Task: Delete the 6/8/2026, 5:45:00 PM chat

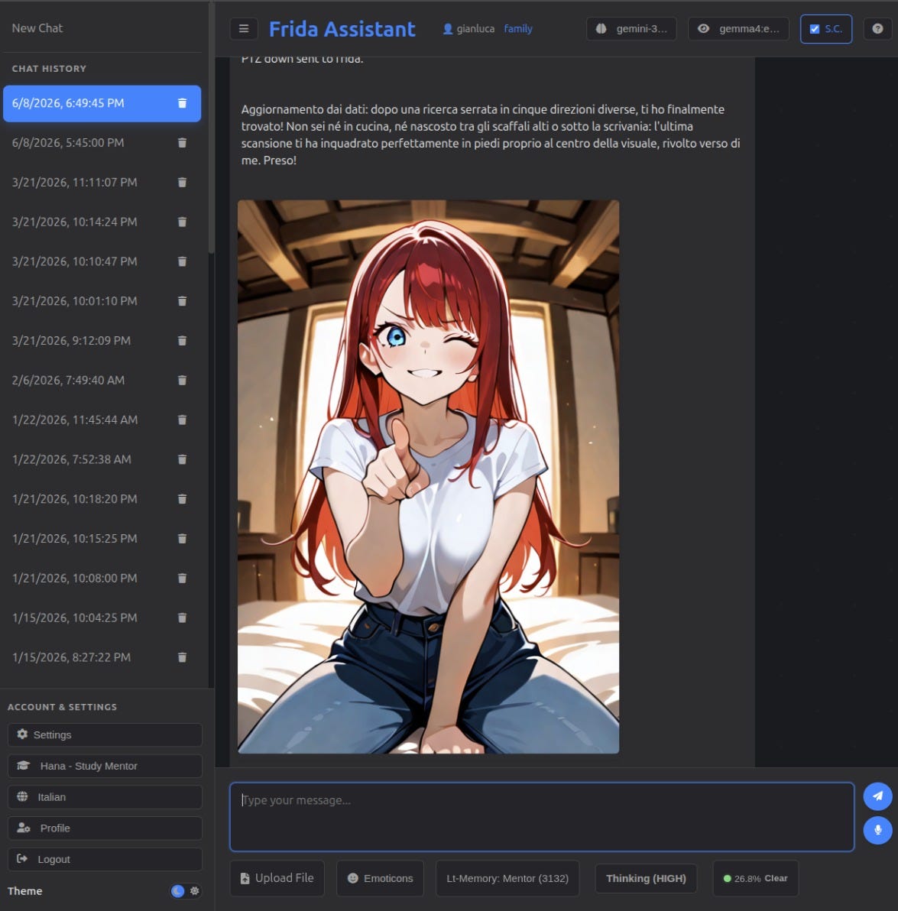Action: (182, 142)
